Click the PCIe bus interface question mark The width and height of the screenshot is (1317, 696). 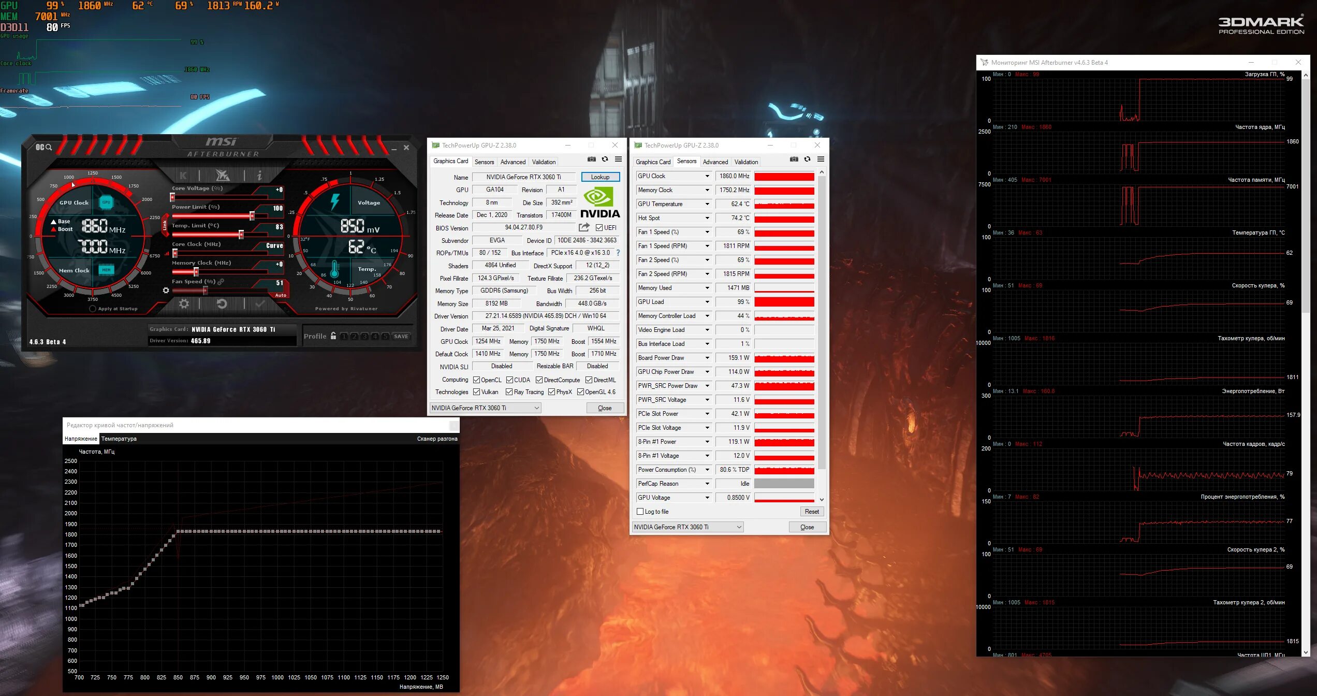[618, 253]
